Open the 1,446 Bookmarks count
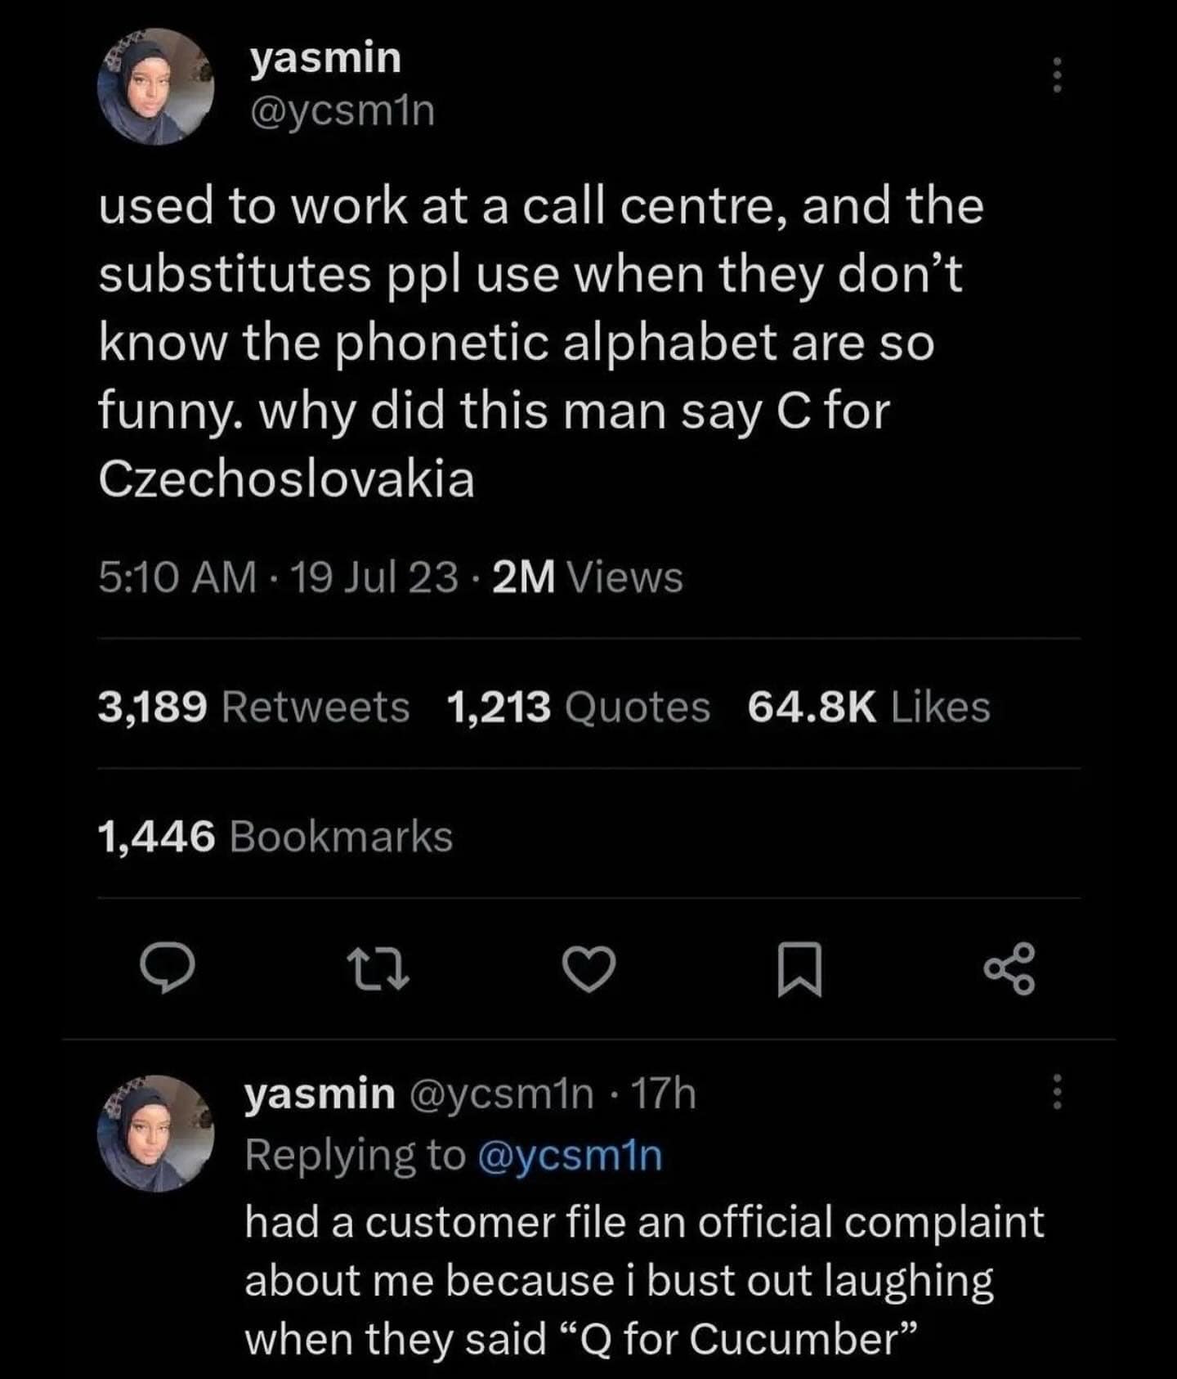This screenshot has height=1379, width=1177. (275, 836)
